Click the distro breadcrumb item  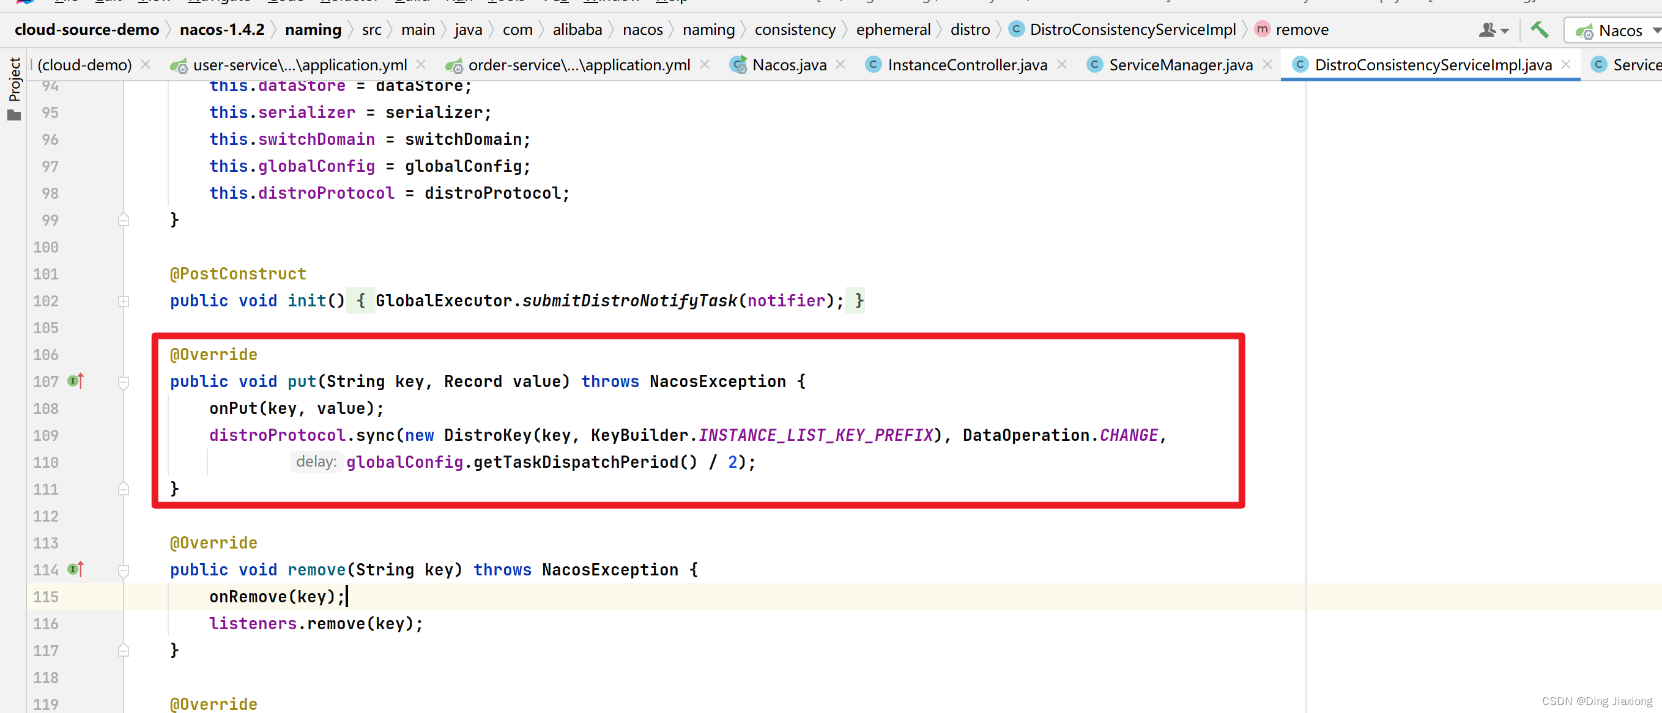point(970,30)
